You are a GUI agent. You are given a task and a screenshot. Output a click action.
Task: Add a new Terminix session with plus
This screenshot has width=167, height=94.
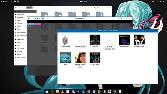[37, 19]
